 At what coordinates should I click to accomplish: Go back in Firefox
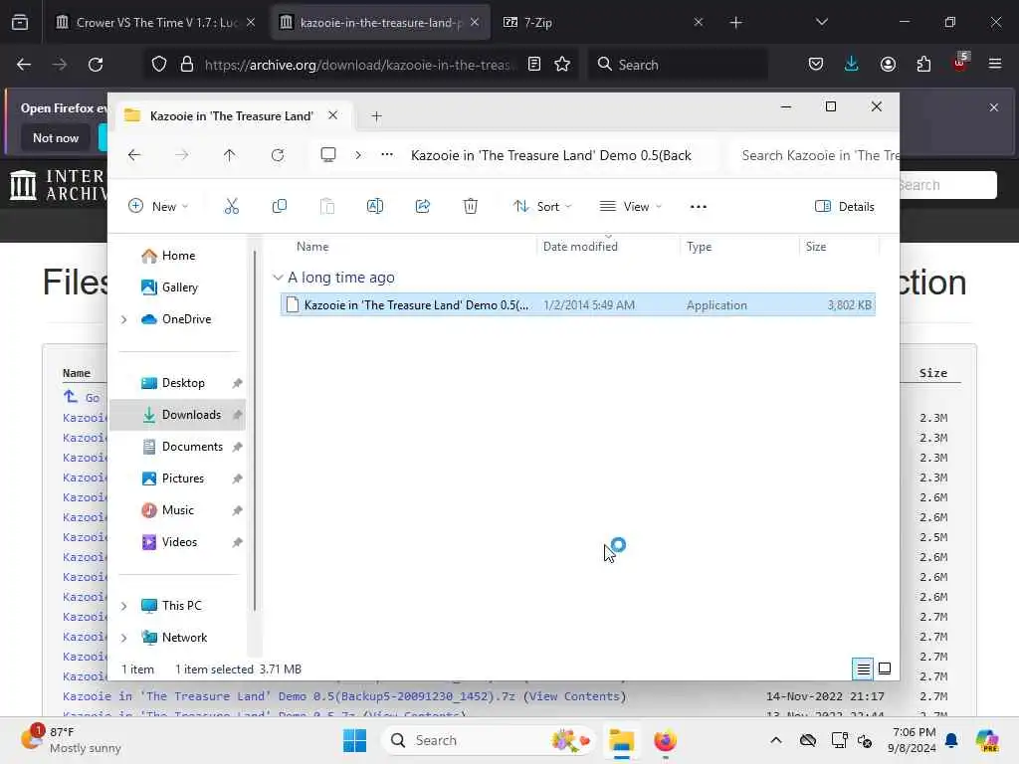click(24, 65)
